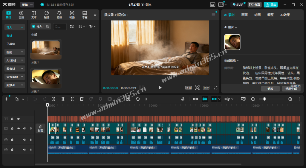Open the 画面 properties tab
The width and height of the screenshot is (306, 168).
pos(244,15)
